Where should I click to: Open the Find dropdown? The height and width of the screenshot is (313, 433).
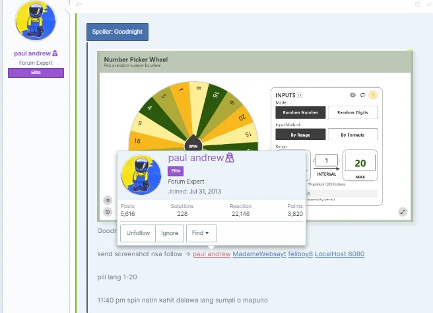(x=201, y=233)
